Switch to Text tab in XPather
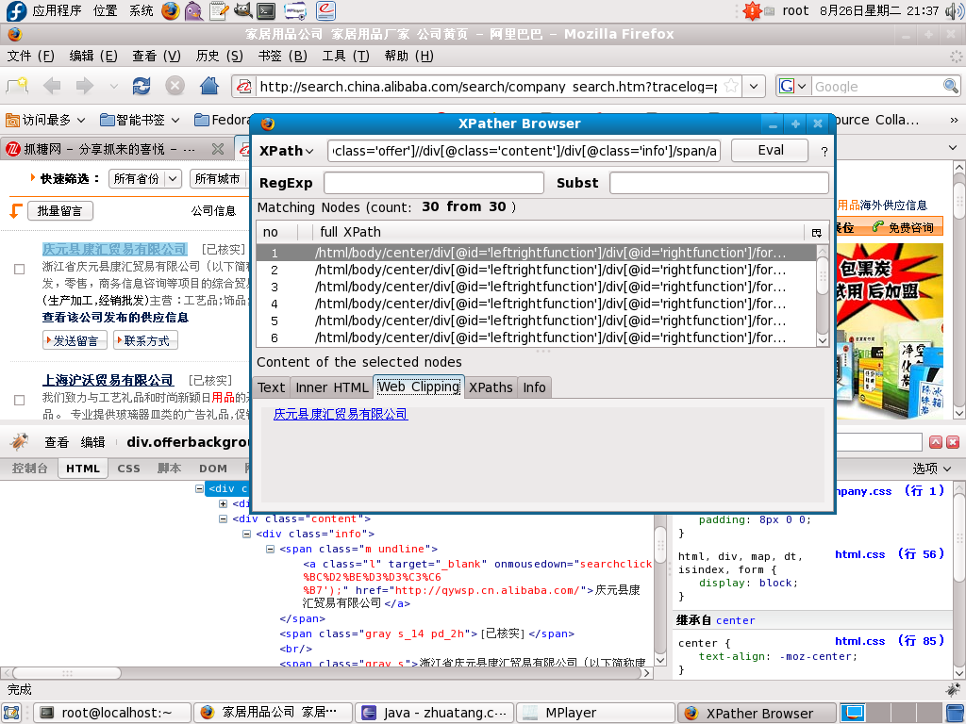 (271, 387)
